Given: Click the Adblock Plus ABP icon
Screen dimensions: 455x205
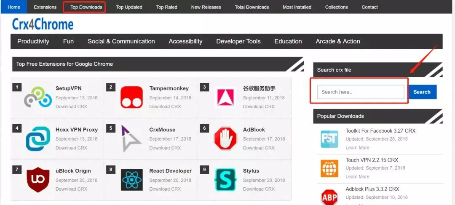Looking at the screenshot, I should coord(329,197).
